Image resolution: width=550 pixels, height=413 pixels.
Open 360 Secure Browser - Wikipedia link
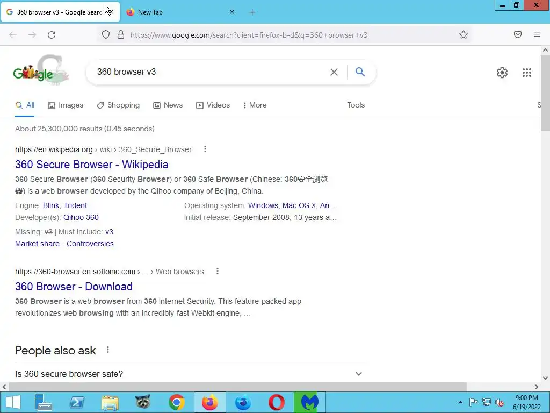pos(91,165)
